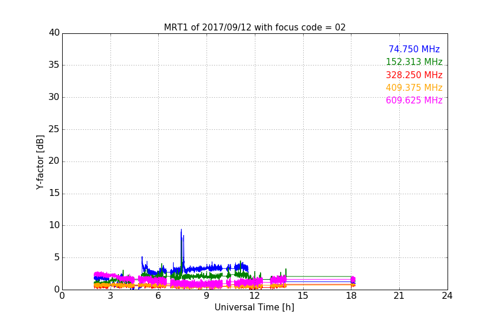Click the '152.313 MHz' green legend label
The image size is (497, 331).
414,61
